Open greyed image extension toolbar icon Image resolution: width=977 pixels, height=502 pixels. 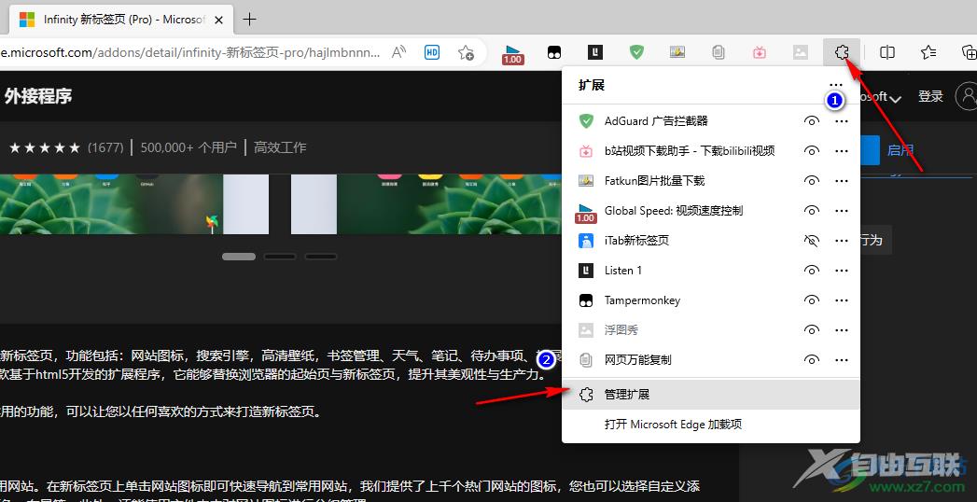[801, 52]
